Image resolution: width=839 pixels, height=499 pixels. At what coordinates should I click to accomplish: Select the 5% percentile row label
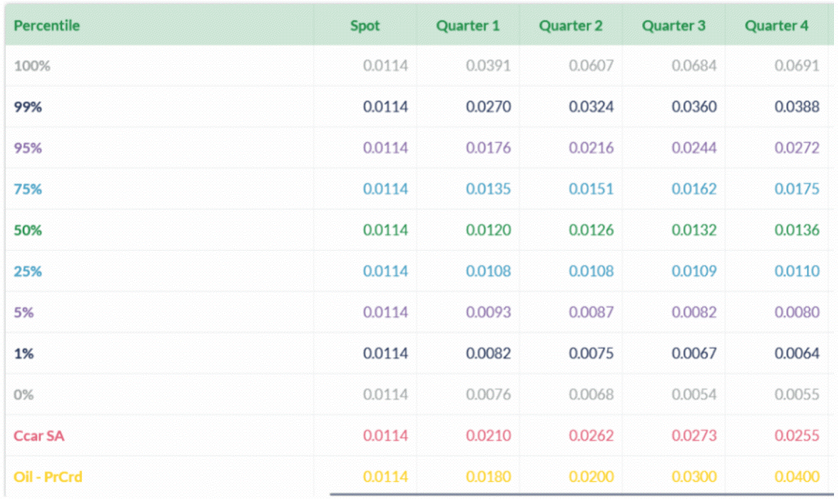coord(24,312)
